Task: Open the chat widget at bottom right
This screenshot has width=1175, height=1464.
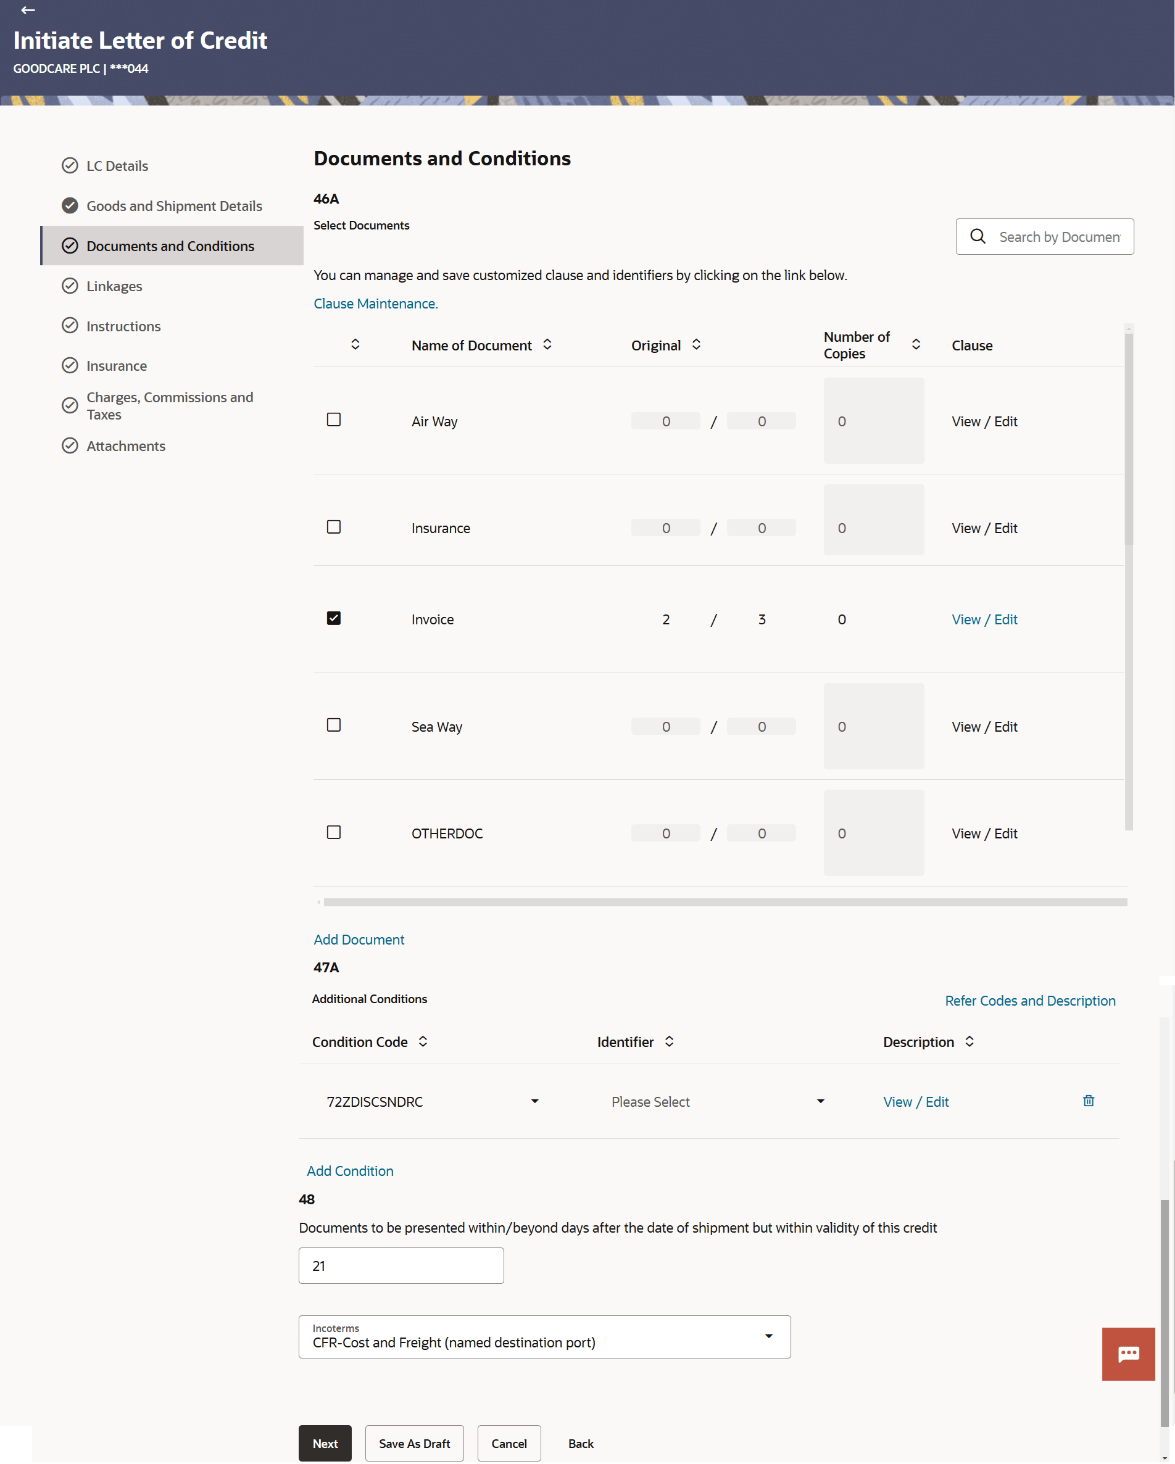Action: tap(1128, 1354)
